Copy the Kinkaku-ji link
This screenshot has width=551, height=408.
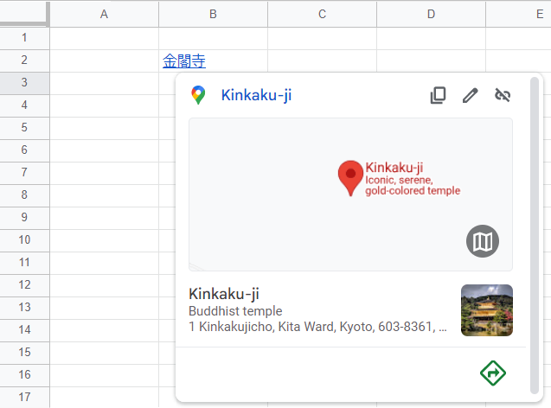tap(439, 96)
